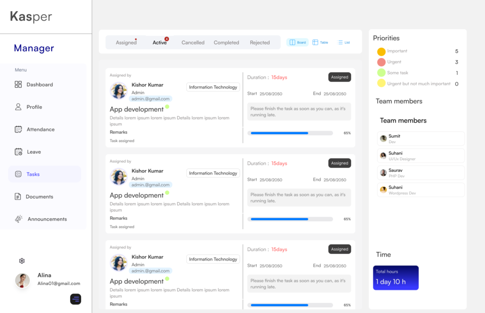Click the Attendance calendar icon
485x313 pixels.
pos(18,129)
